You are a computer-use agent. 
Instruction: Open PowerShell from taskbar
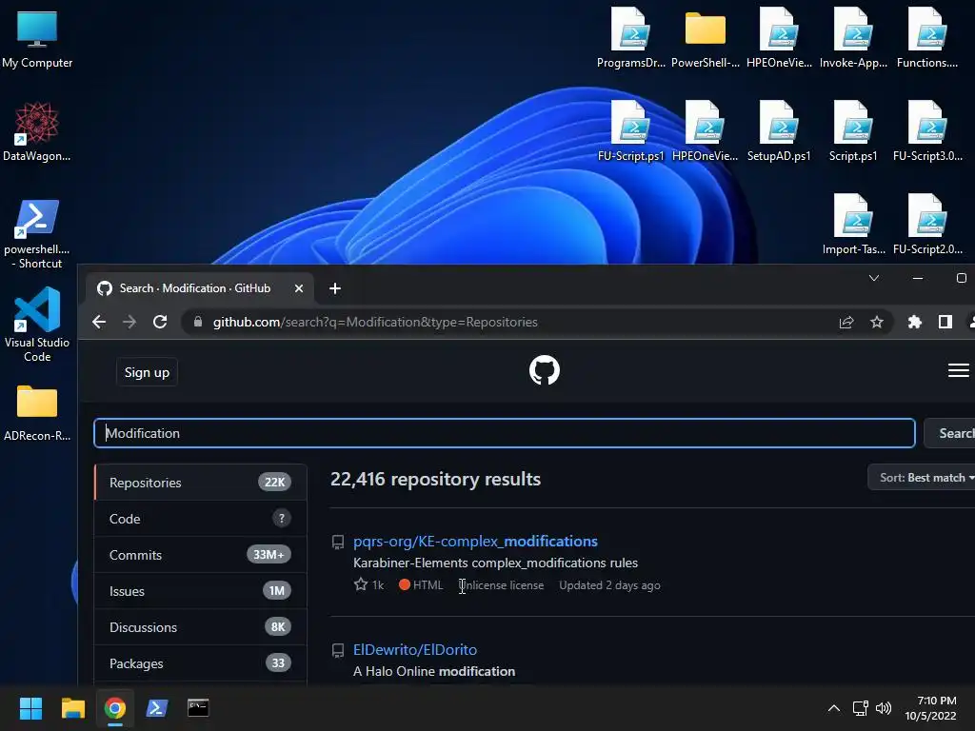(157, 708)
